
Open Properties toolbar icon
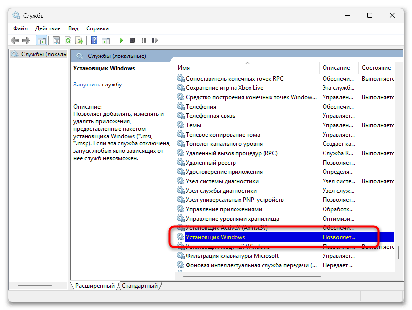(x=56, y=40)
